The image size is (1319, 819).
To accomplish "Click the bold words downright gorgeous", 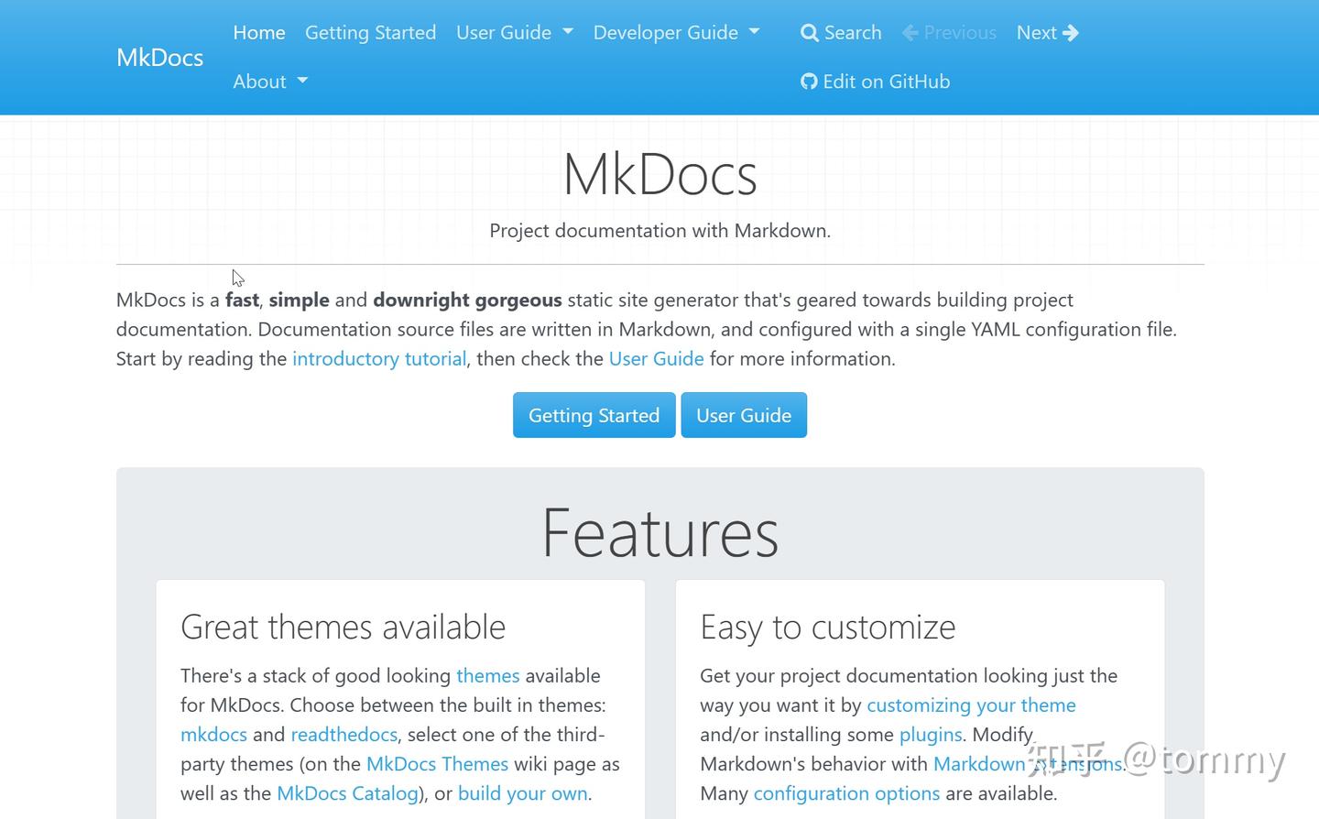I will point(467,300).
